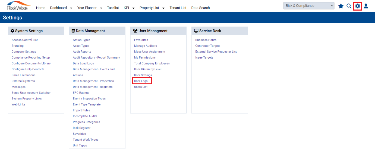Open Configure Help Contacts link
The width and height of the screenshot is (375, 151).
point(28,69)
